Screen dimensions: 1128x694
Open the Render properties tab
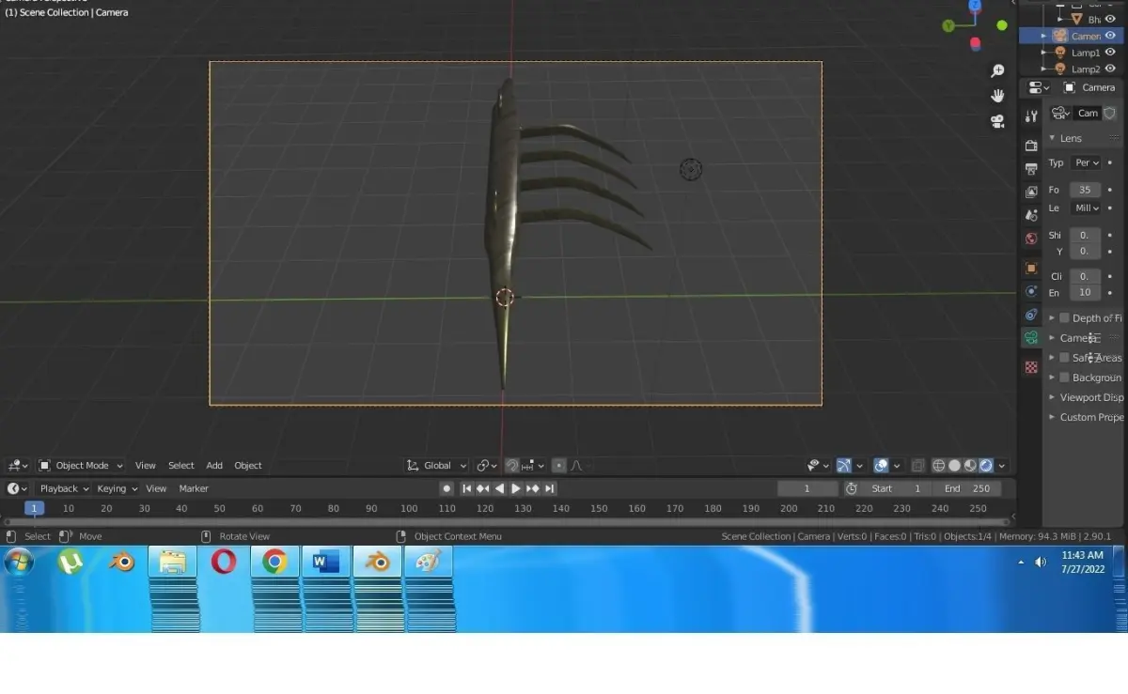point(1031,146)
